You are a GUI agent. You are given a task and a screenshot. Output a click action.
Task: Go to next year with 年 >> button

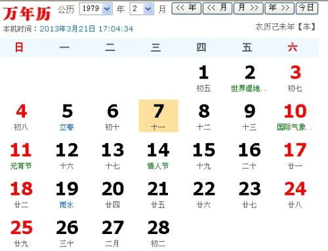[x=279, y=8]
